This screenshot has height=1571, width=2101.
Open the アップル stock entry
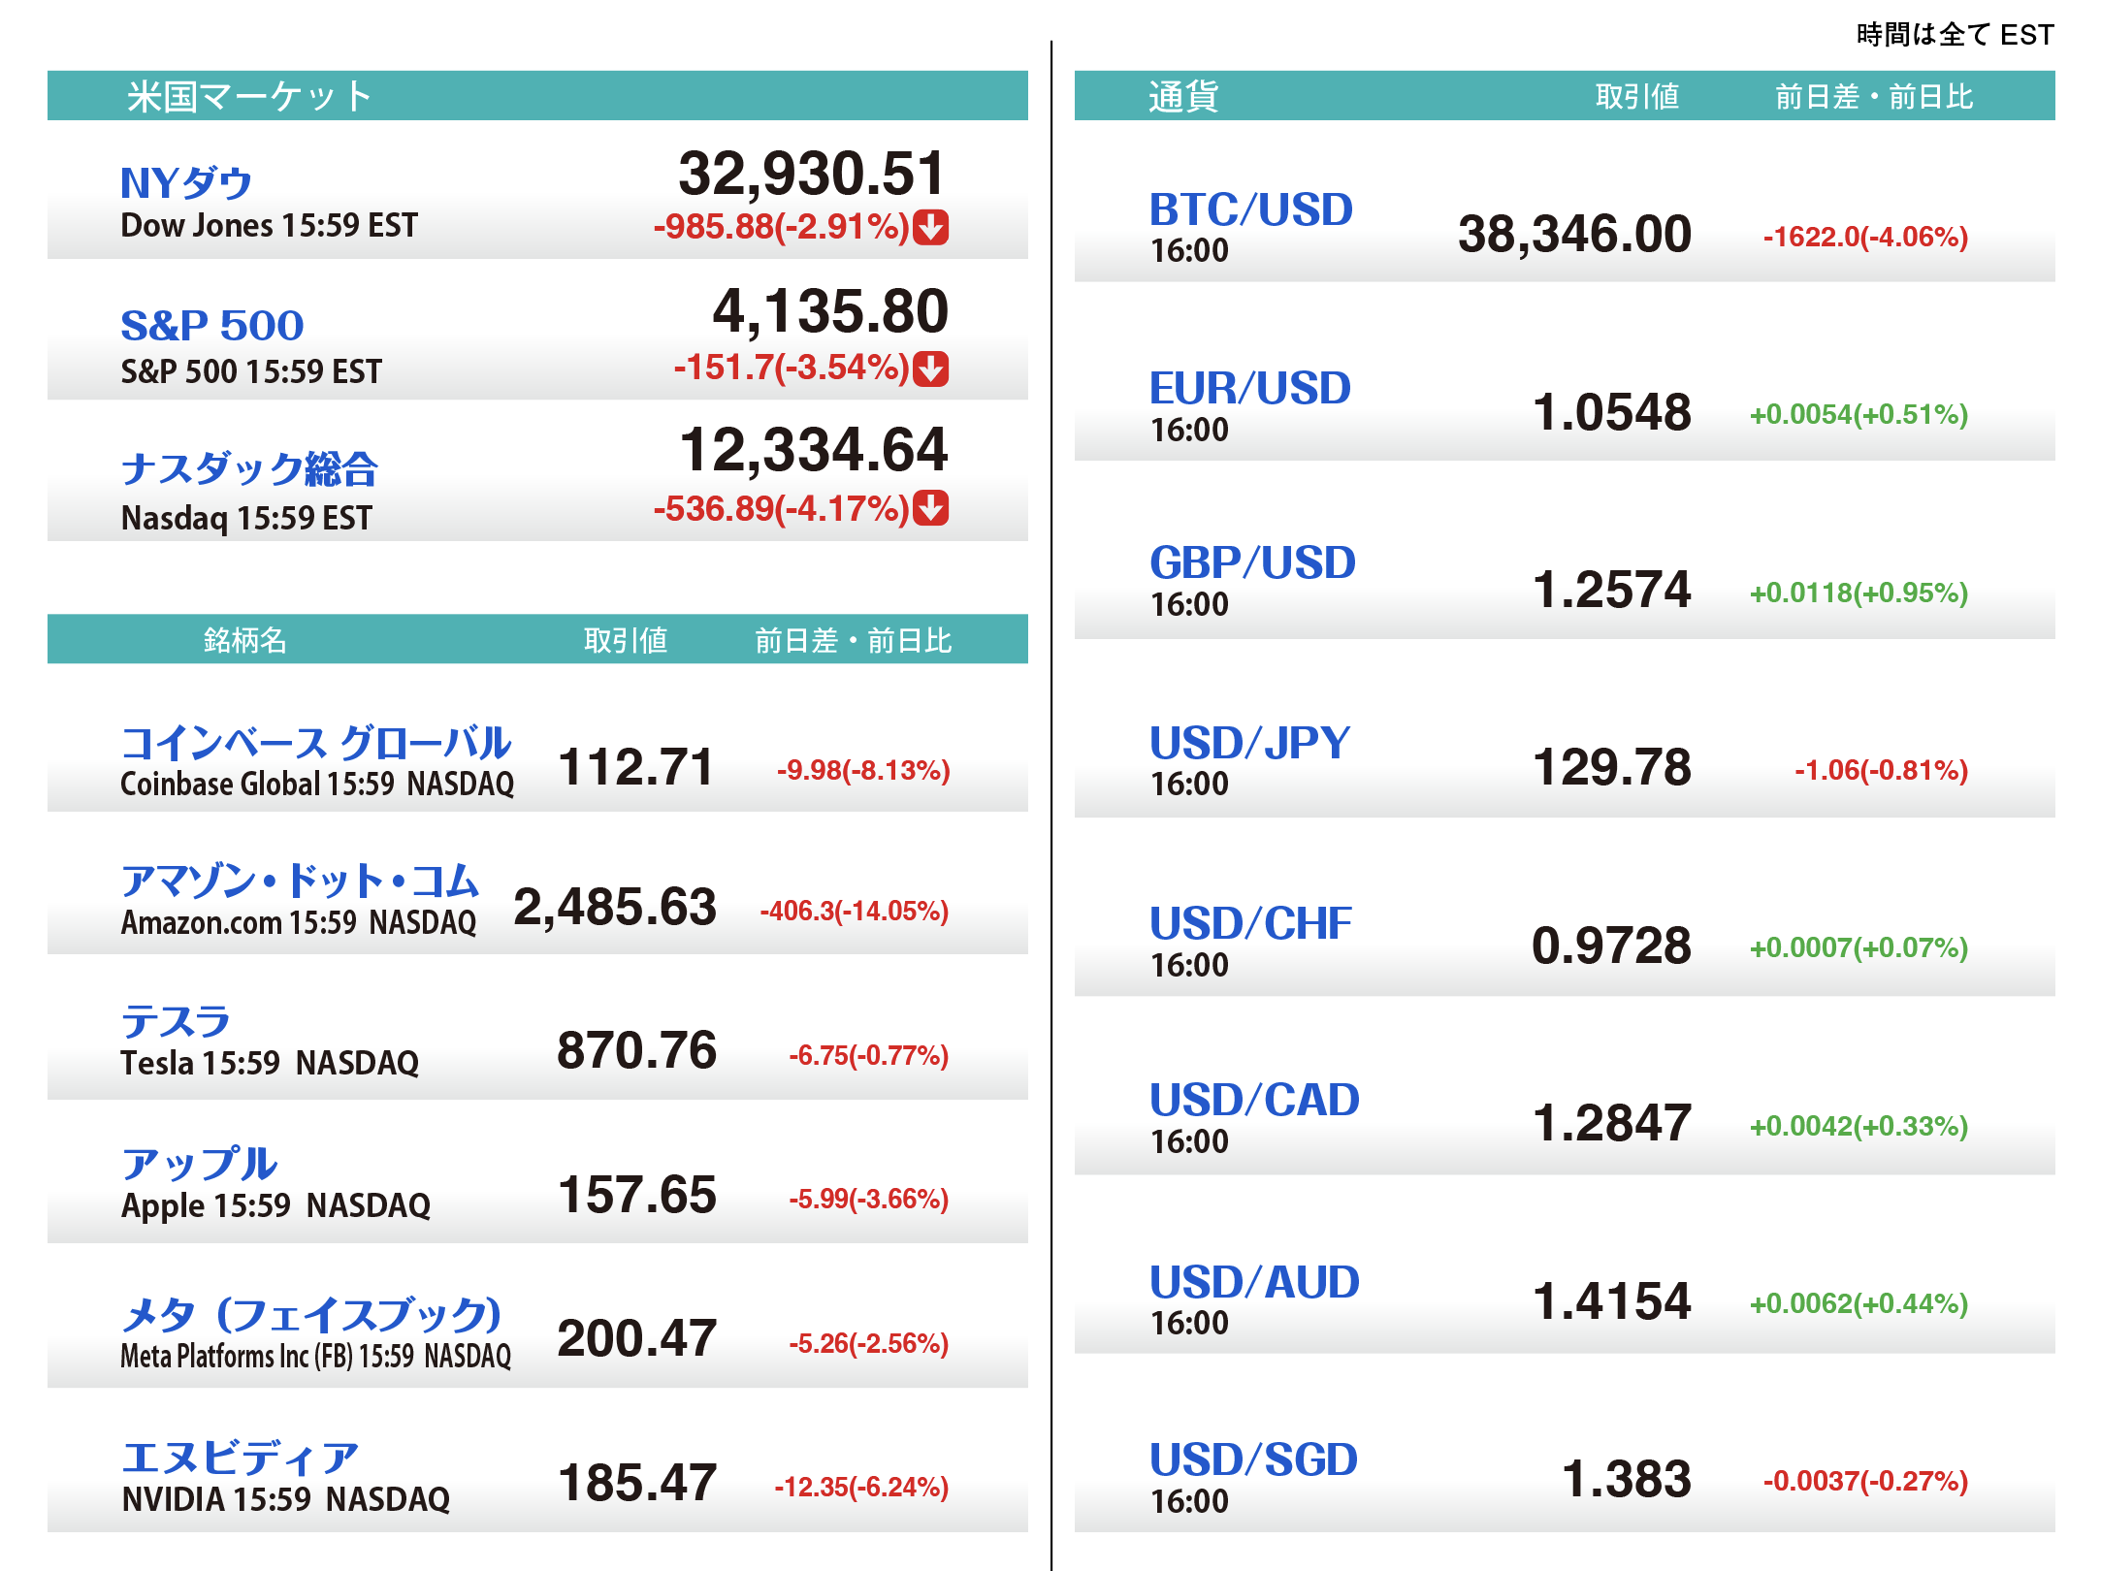(200, 1164)
